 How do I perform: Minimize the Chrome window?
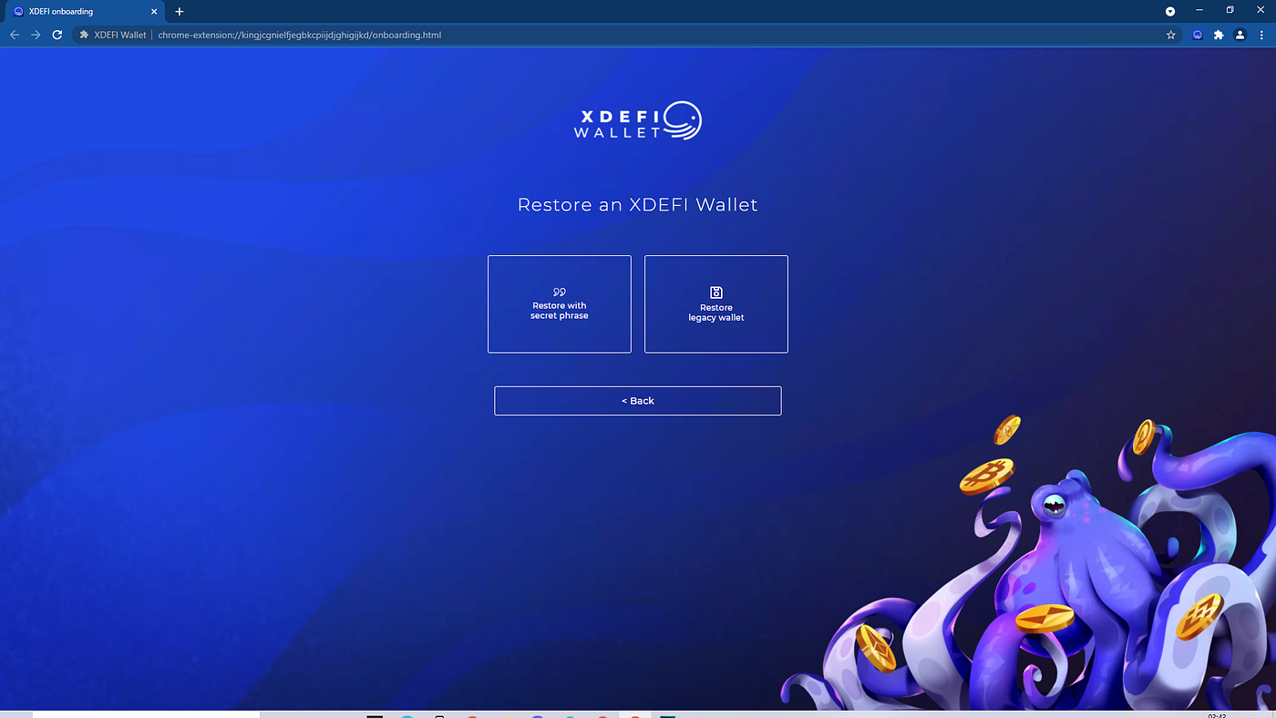[x=1199, y=10]
